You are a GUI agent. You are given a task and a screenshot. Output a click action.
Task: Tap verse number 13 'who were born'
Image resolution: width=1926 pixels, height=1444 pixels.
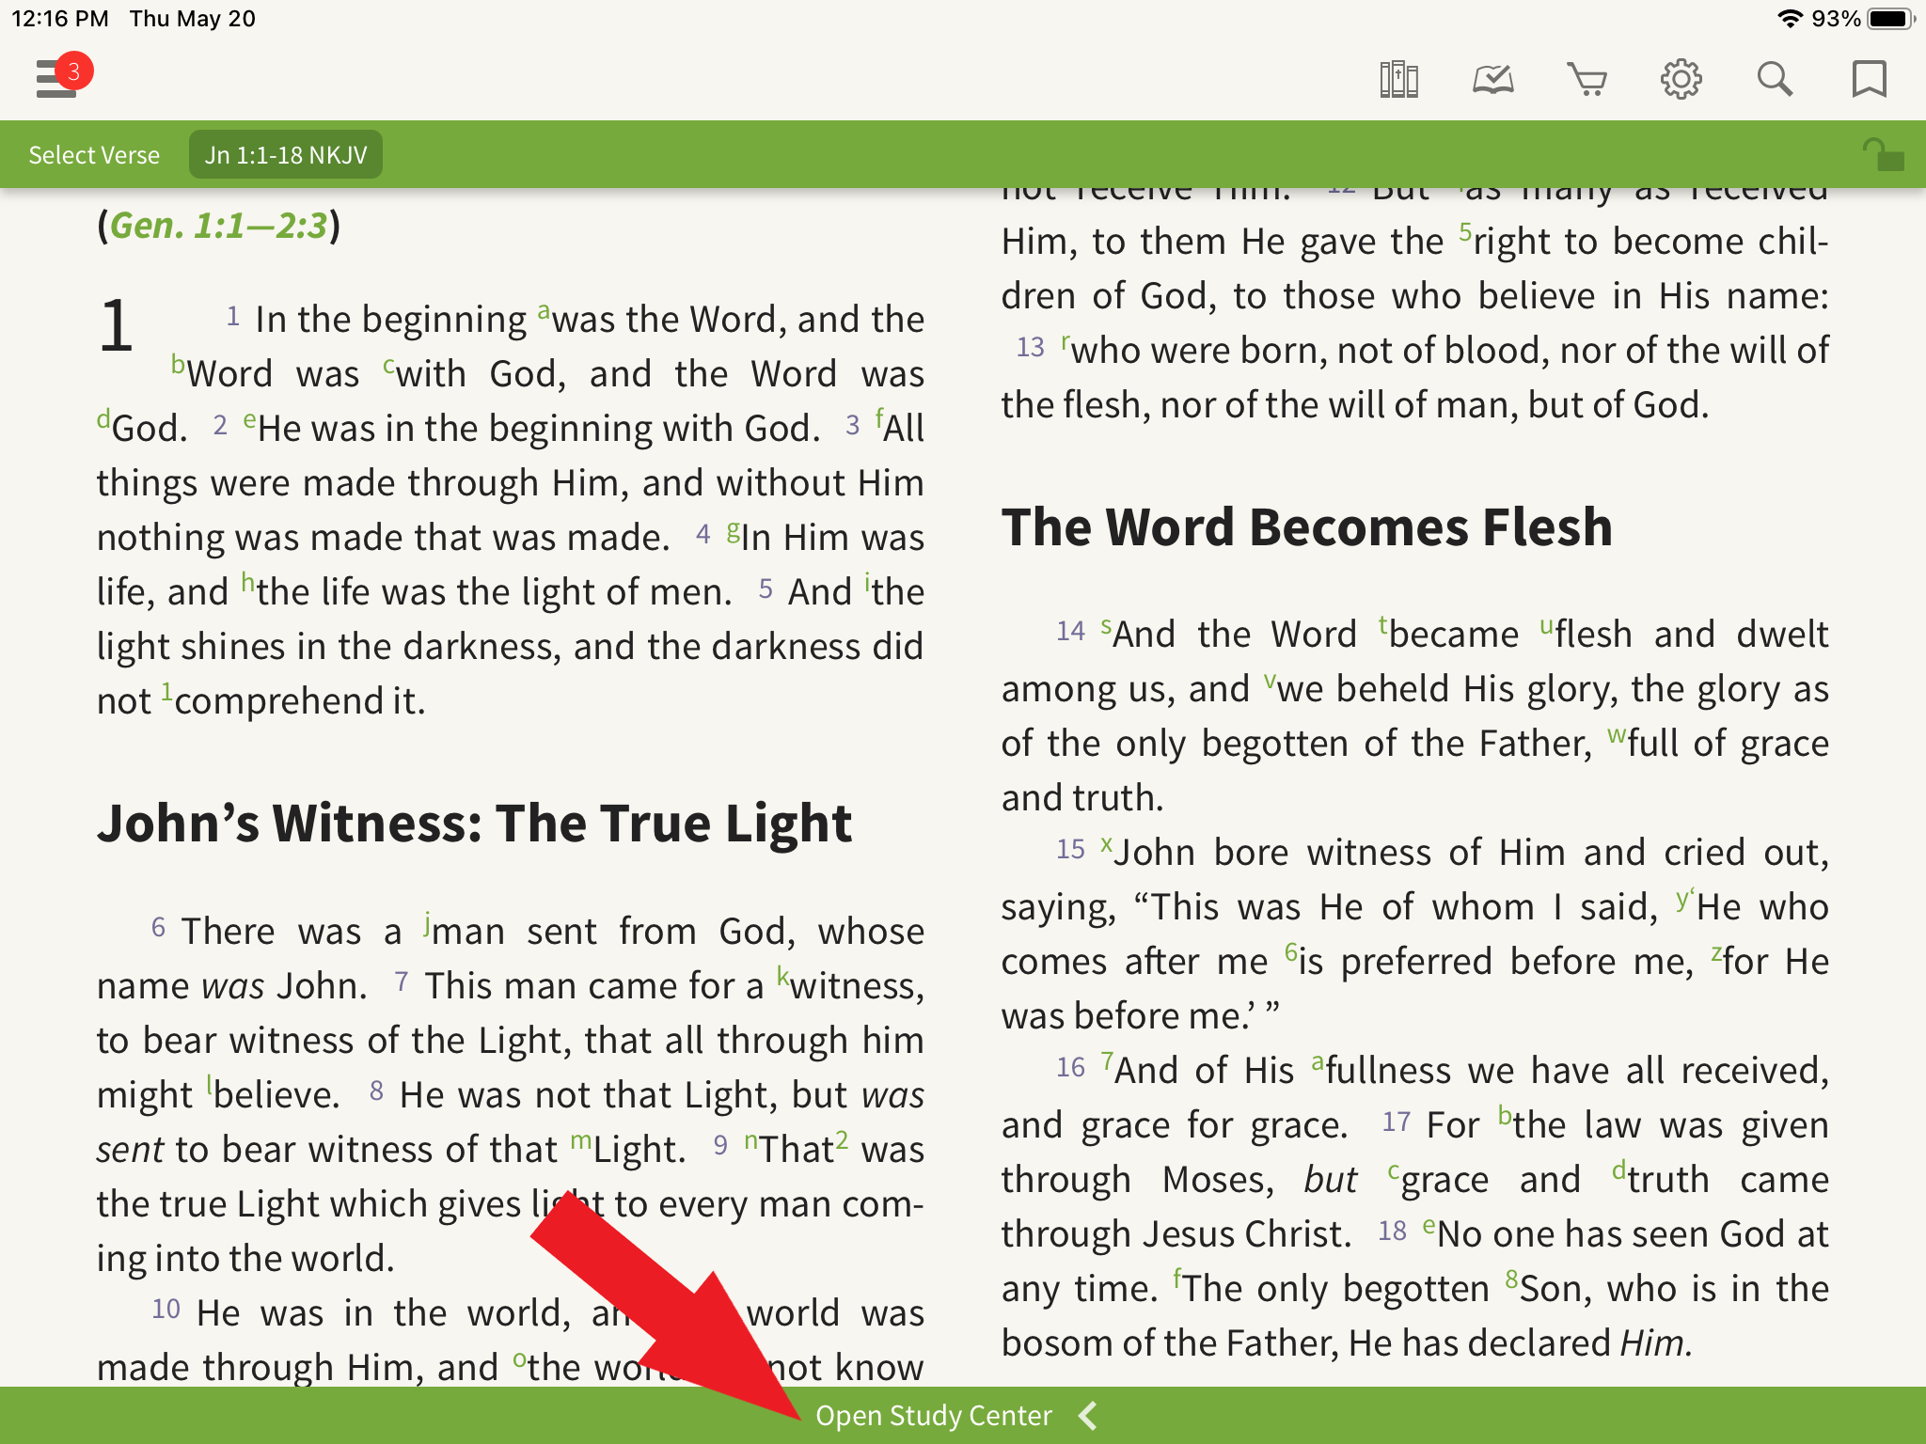[x=1031, y=347]
